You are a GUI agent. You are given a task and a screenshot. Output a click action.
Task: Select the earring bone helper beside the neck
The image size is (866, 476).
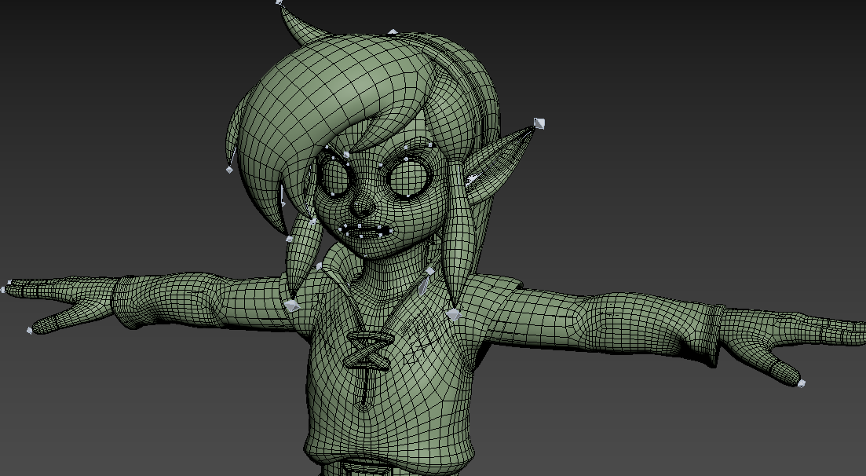(x=424, y=286)
